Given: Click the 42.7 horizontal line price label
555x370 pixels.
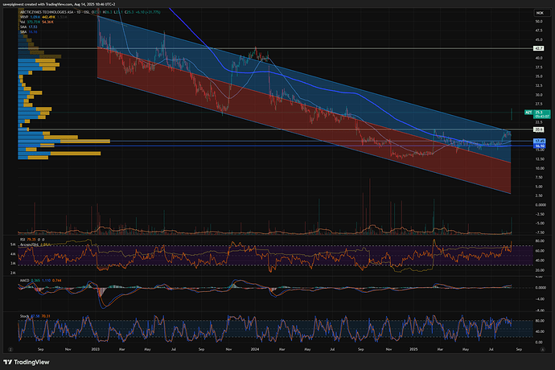Looking at the screenshot, I should (539, 48).
